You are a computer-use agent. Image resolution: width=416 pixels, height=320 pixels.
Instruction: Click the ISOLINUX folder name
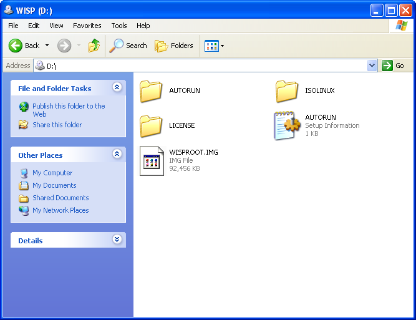pyautogui.click(x=320, y=90)
